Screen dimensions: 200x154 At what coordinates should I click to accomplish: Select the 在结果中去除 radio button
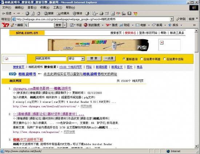pyautogui.click(x=164, y=59)
